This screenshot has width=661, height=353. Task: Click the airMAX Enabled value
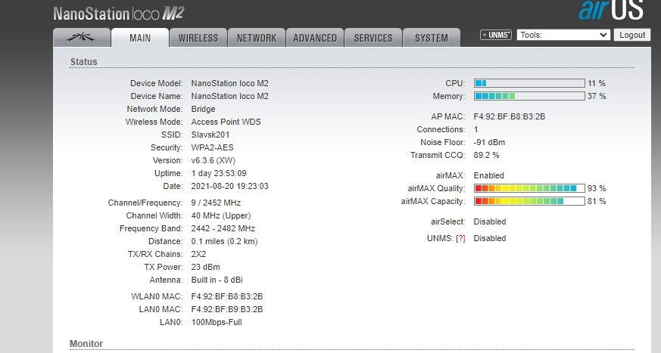pos(489,175)
